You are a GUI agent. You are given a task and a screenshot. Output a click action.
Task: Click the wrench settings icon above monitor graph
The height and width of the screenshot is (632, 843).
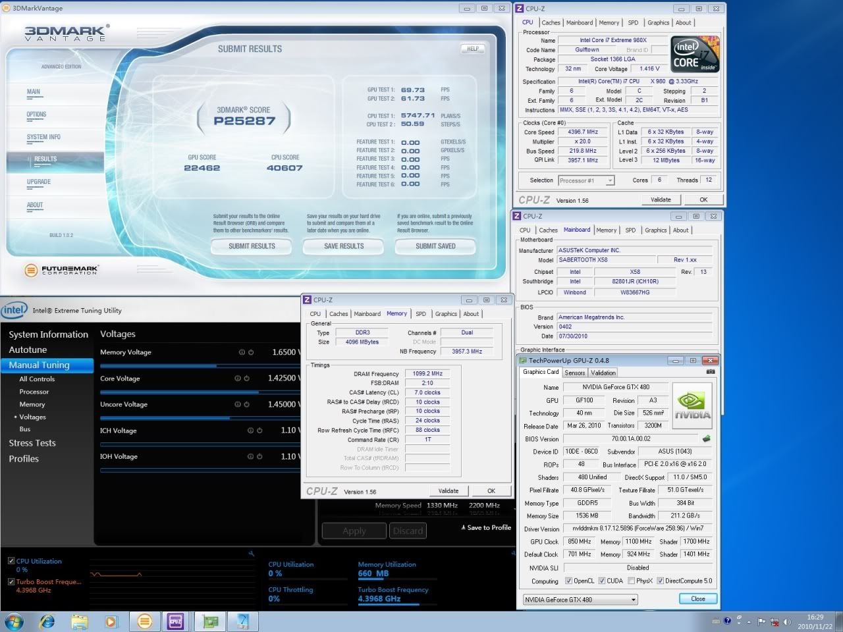(x=251, y=554)
